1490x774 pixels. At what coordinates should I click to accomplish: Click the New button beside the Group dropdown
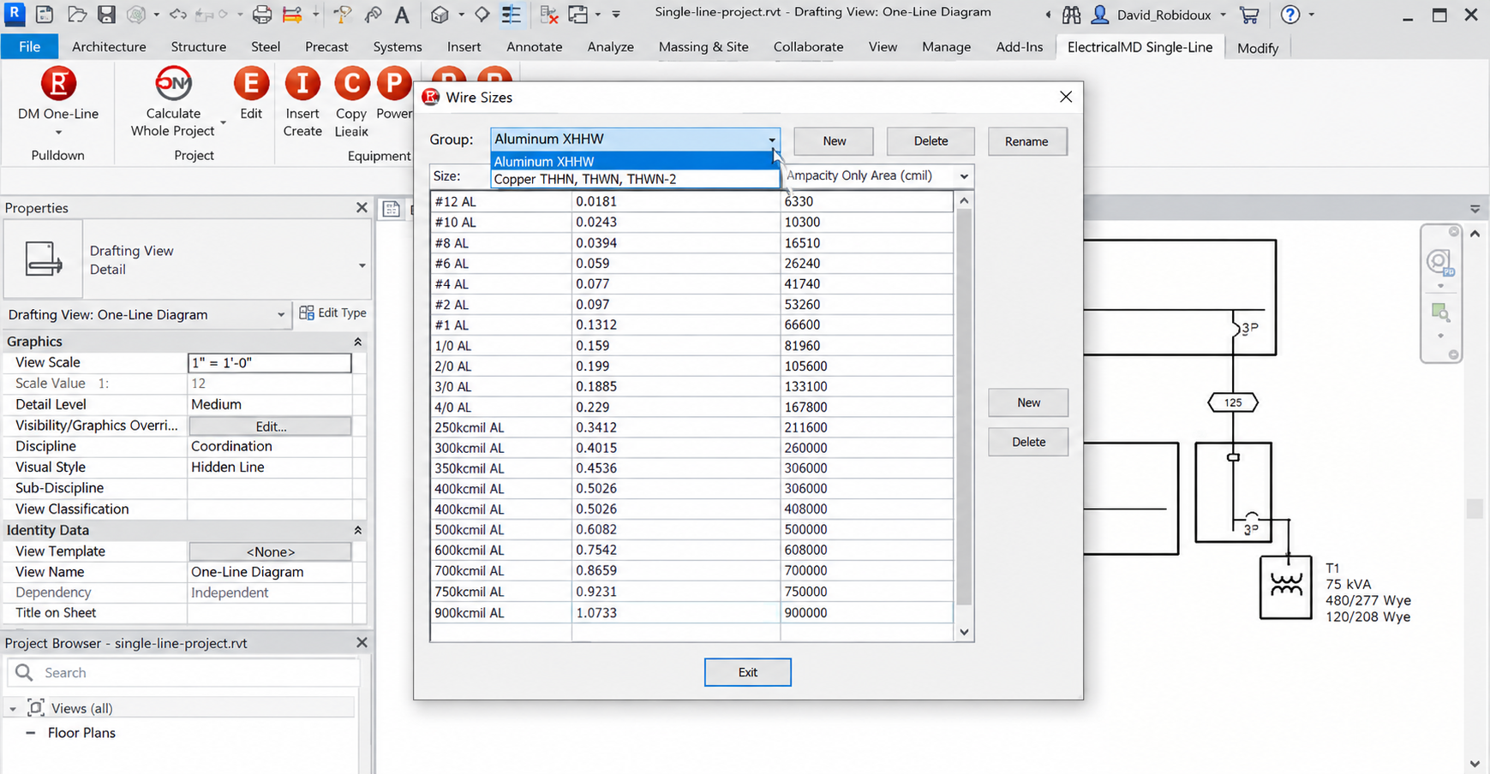tap(834, 141)
